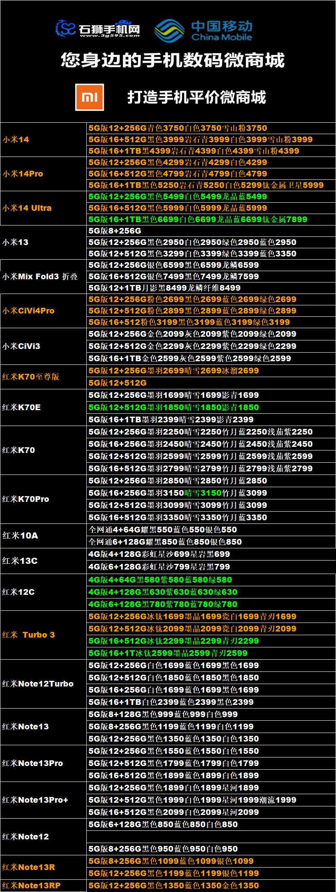Select the 红米Note12Turbo model cell

pyautogui.click(x=44, y=684)
